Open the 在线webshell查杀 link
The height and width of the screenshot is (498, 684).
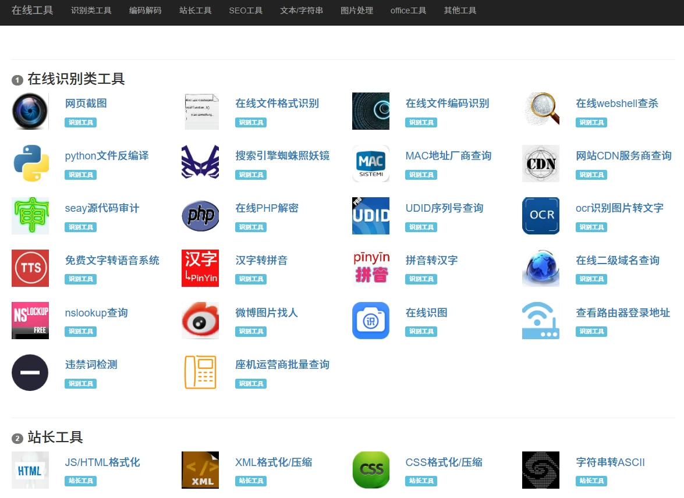[x=617, y=104]
